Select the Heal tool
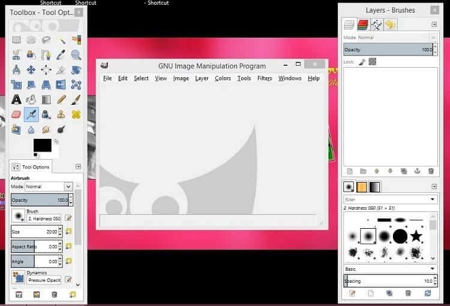450x306 pixels. coord(76,114)
